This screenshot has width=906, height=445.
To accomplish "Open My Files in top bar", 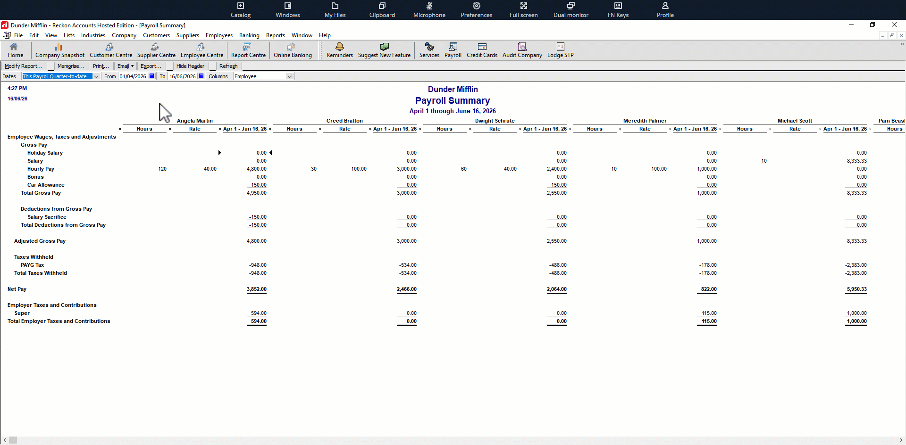I will [x=335, y=10].
